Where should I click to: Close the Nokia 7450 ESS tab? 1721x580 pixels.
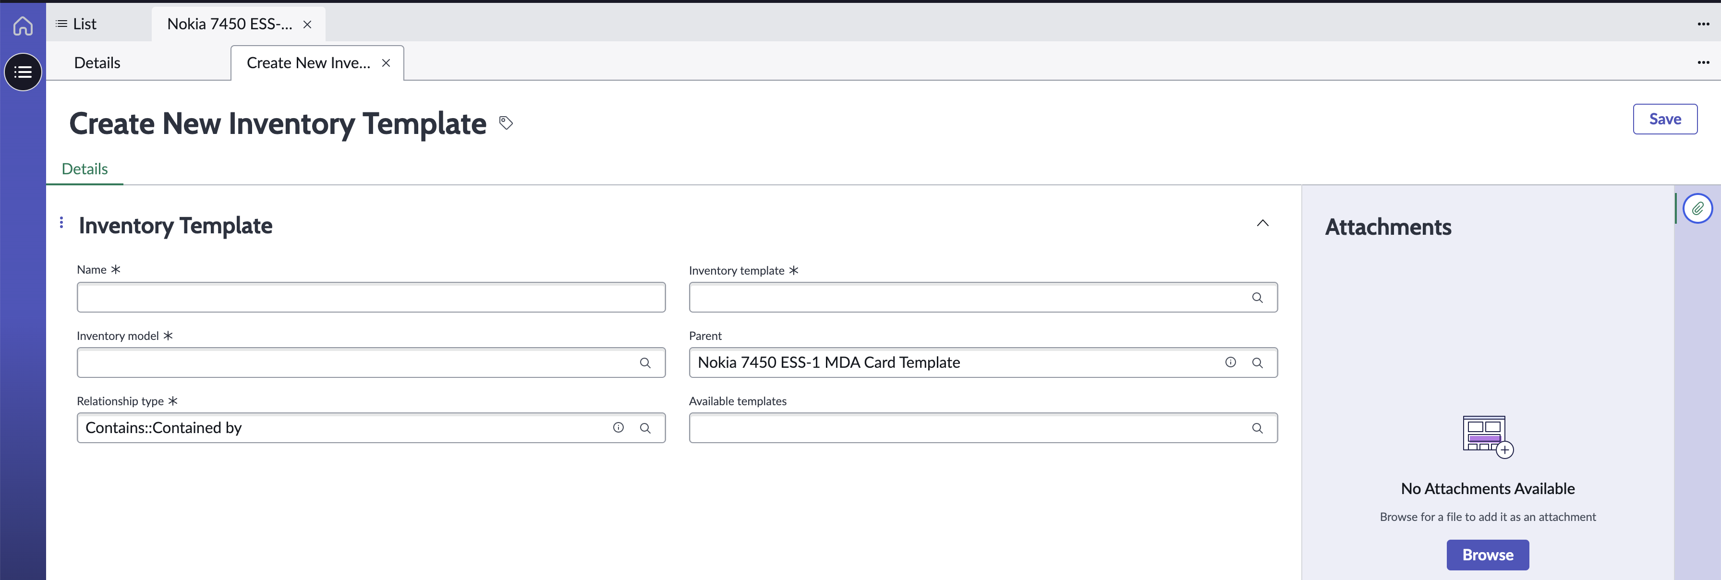(x=307, y=24)
